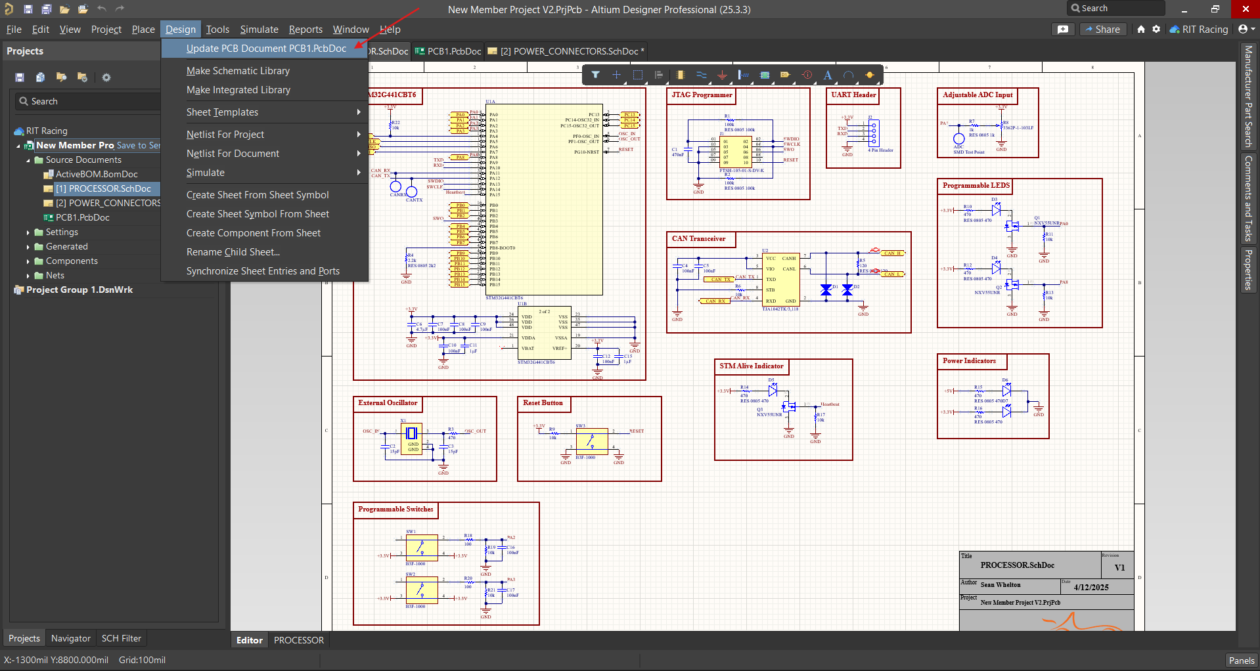Image resolution: width=1260 pixels, height=671 pixels.
Task: Click the Save to Server link
Action: click(x=139, y=146)
